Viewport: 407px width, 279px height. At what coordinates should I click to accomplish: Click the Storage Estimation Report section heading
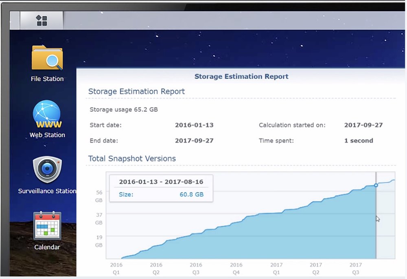point(136,91)
